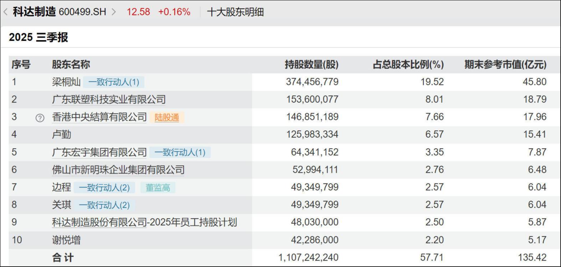Image resolution: width=561 pixels, height=267 pixels.
Task: Click share count 42,286,000
Action: pyautogui.click(x=315, y=240)
